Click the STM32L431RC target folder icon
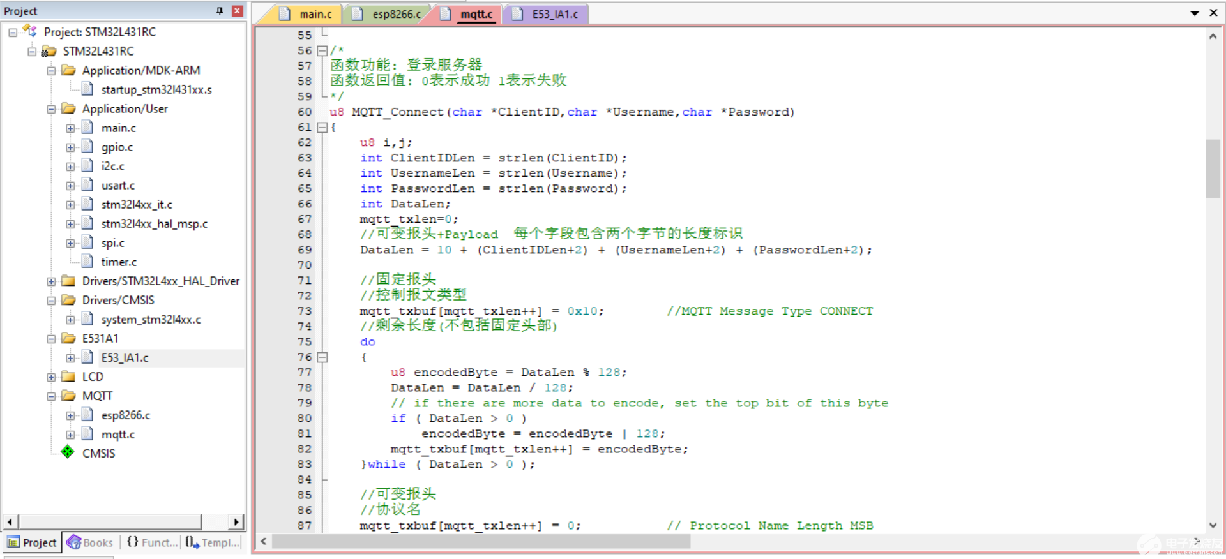The width and height of the screenshot is (1226, 559). click(49, 51)
